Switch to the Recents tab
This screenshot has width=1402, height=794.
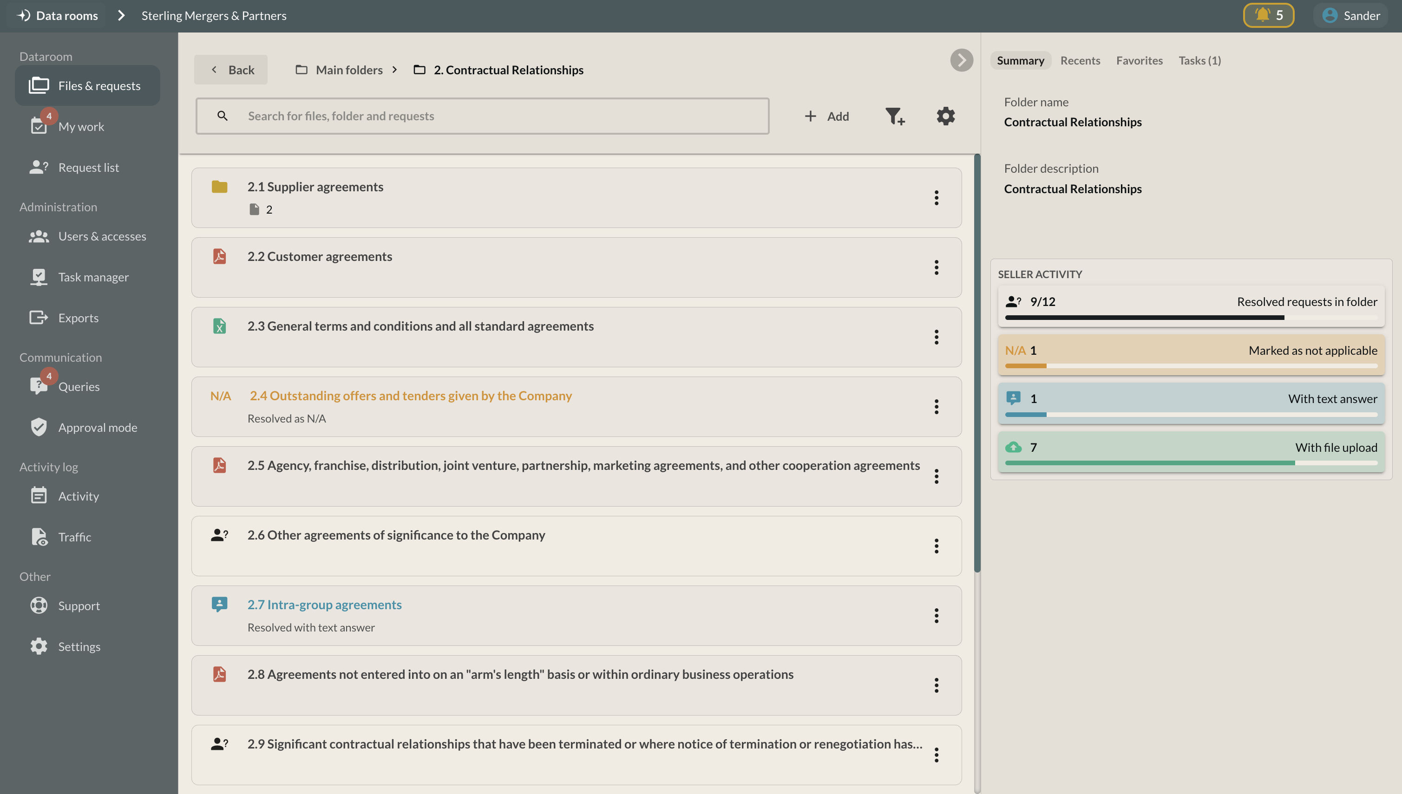coord(1080,60)
